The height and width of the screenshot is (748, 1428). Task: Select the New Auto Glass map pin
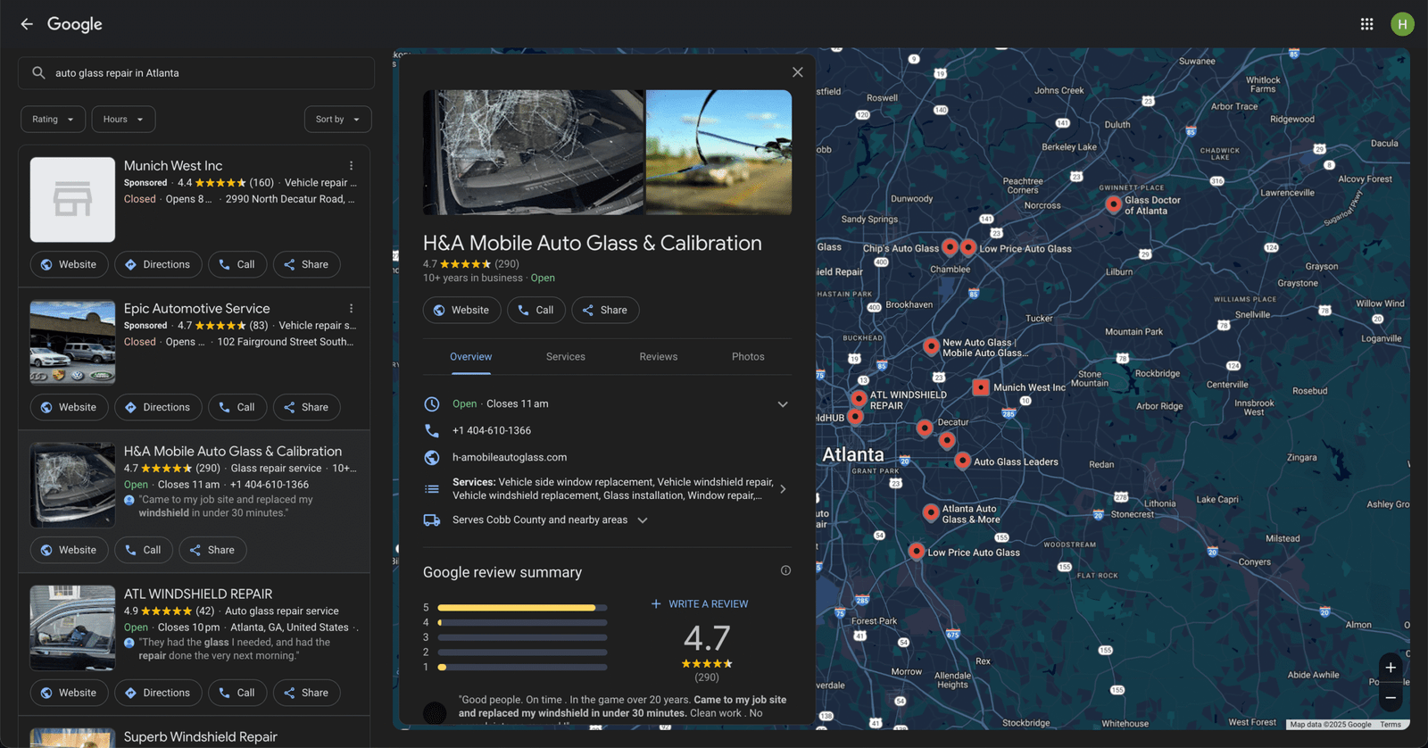click(x=931, y=345)
